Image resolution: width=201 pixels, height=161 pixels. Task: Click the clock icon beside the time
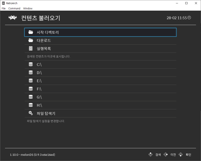(189, 18)
